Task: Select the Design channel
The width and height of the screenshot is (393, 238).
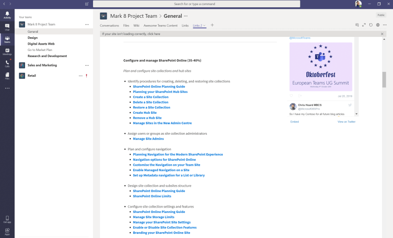Action: click(32, 38)
